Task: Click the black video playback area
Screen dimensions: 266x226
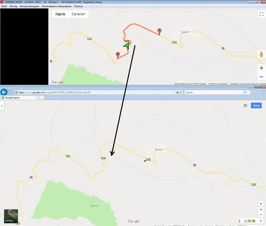Action: [x=24, y=47]
